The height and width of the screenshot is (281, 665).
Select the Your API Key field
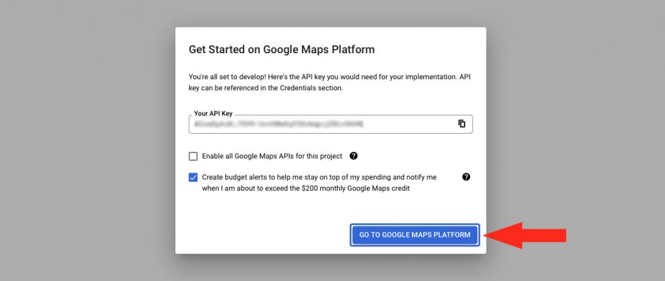(331, 124)
